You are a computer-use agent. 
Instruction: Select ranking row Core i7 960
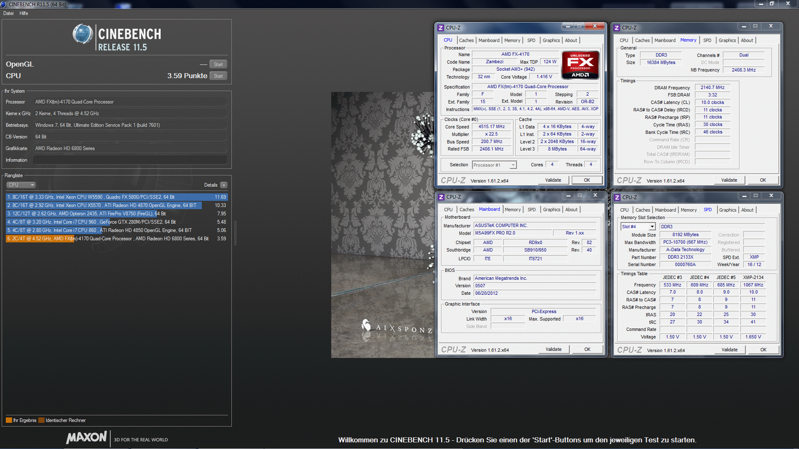[x=117, y=222]
